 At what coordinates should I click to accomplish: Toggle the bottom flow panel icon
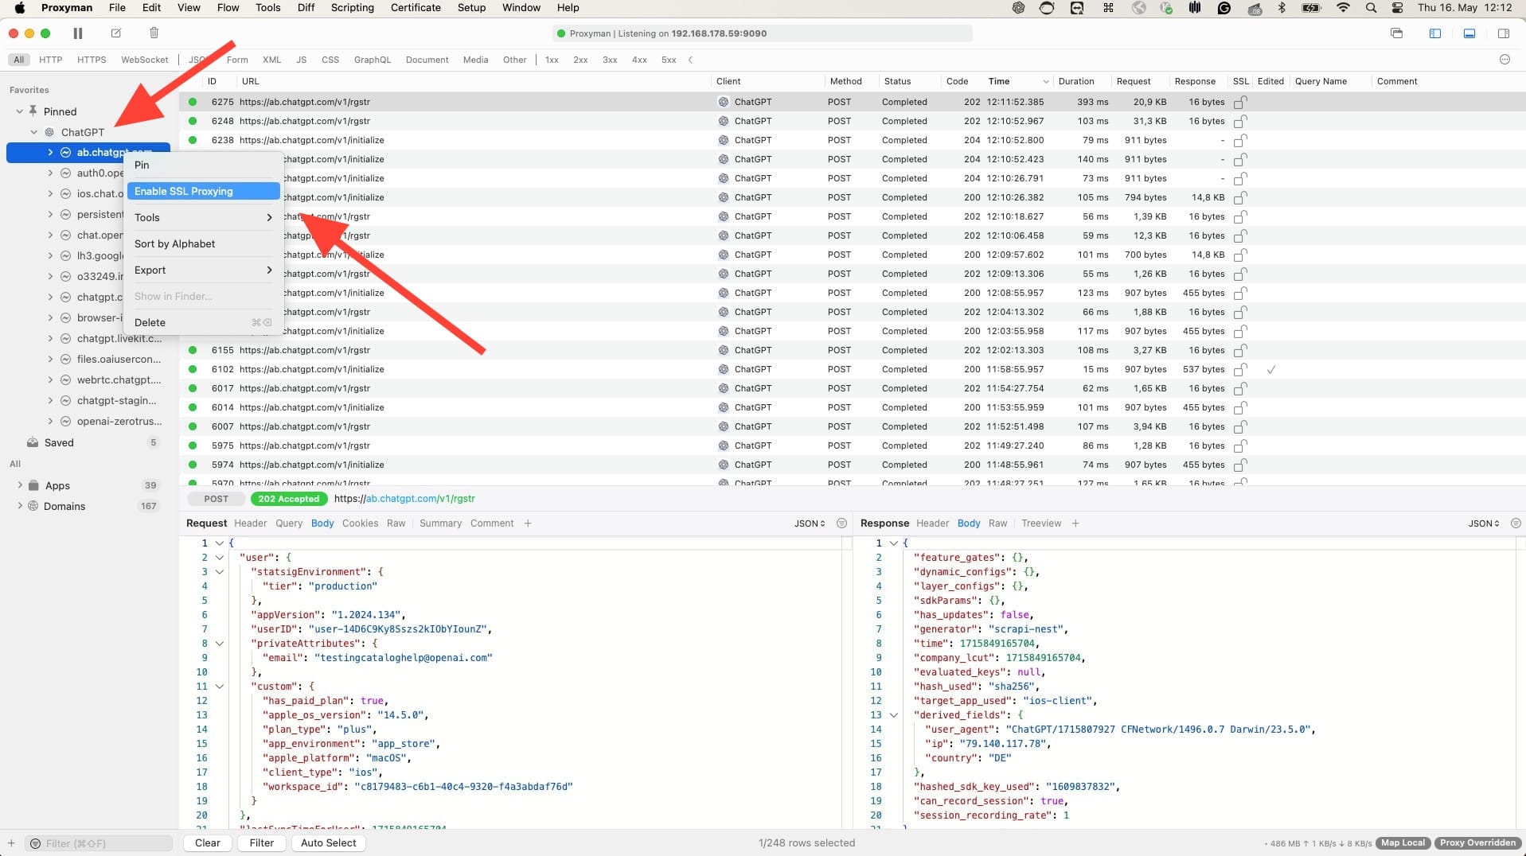(x=1470, y=33)
